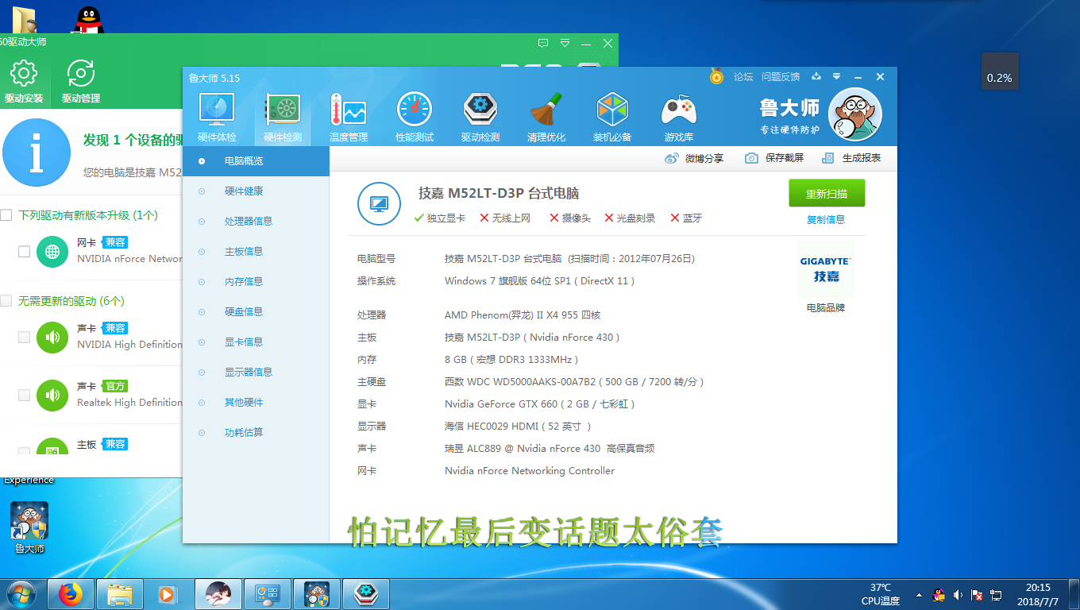Open the 问题反馈 feedback link
The width and height of the screenshot is (1080, 610).
[x=781, y=77]
